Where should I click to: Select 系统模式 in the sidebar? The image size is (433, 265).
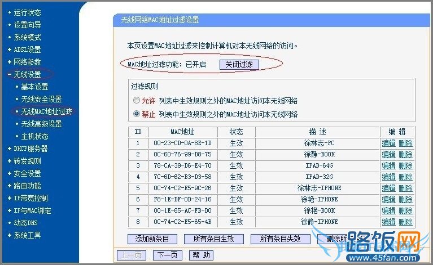(x=27, y=37)
